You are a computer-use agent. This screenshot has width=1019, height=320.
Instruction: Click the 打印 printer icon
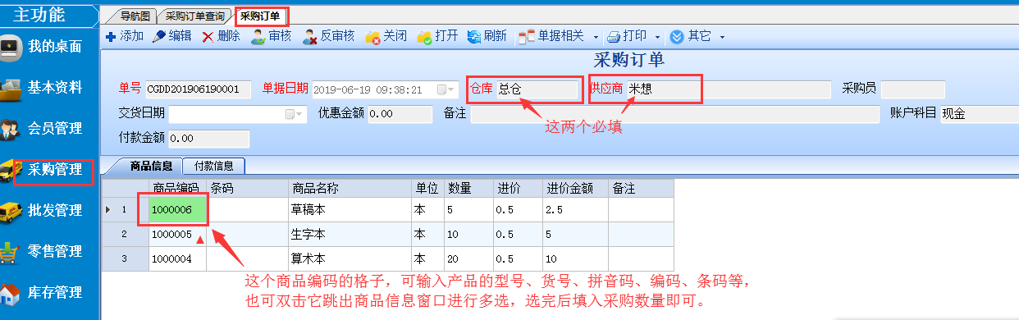point(615,36)
